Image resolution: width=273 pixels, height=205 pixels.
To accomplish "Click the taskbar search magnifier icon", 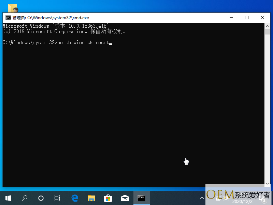I will point(25,198).
